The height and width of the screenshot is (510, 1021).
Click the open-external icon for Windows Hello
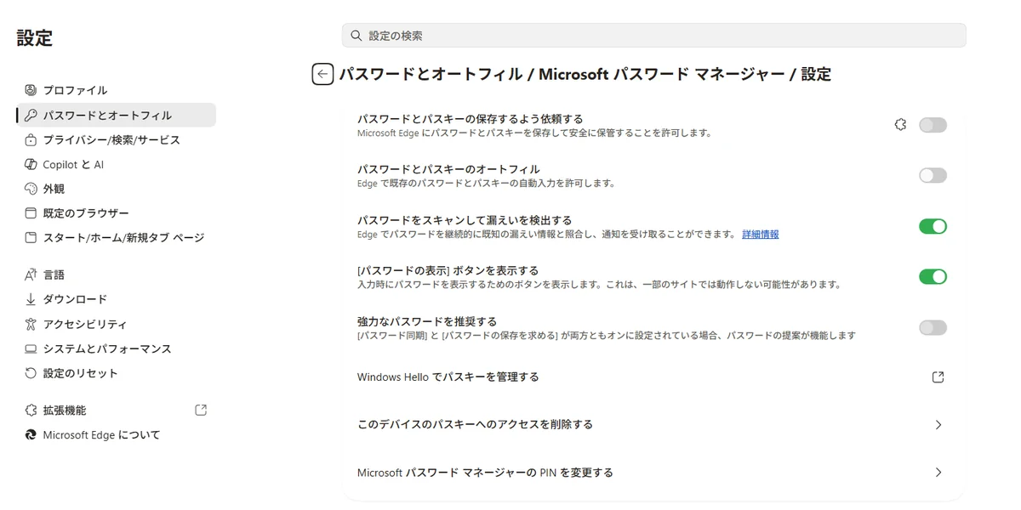938,377
